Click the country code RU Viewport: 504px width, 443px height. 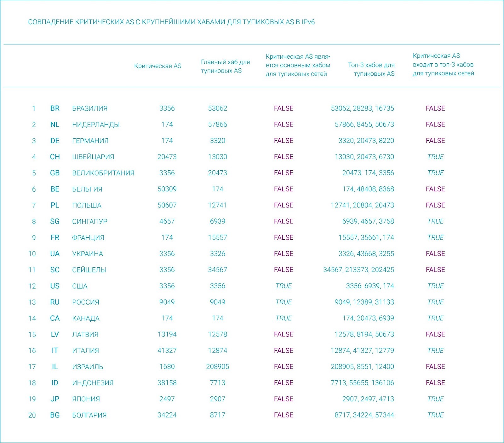tap(55, 302)
